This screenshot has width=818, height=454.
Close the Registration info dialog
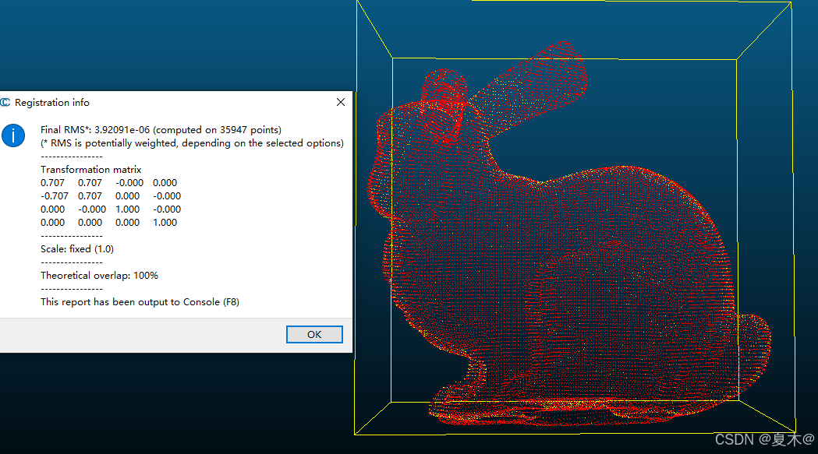(x=341, y=102)
